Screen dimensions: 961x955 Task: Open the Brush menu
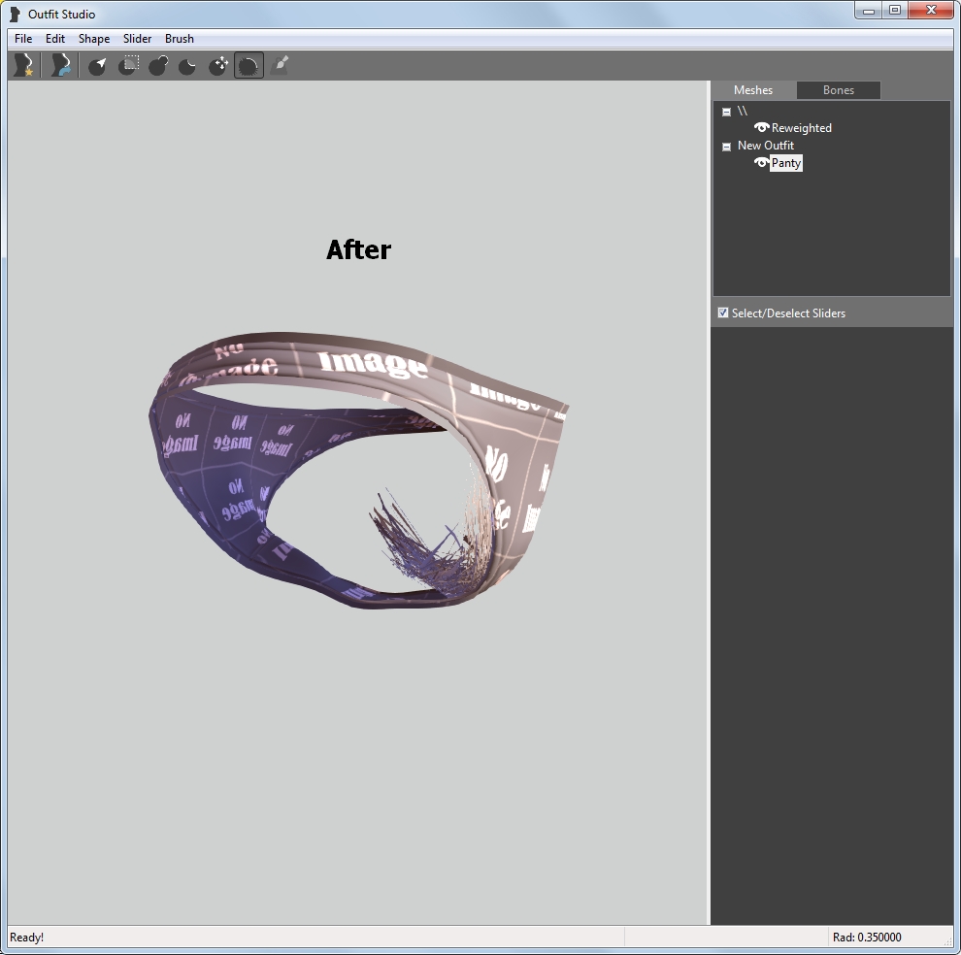179,39
